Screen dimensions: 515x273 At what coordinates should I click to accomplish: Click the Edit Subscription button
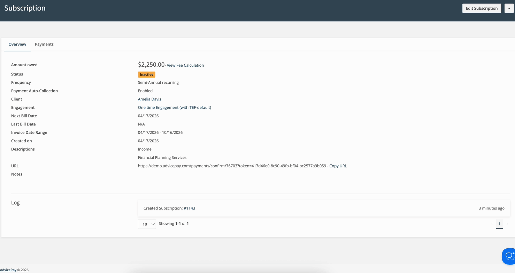coord(482,8)
